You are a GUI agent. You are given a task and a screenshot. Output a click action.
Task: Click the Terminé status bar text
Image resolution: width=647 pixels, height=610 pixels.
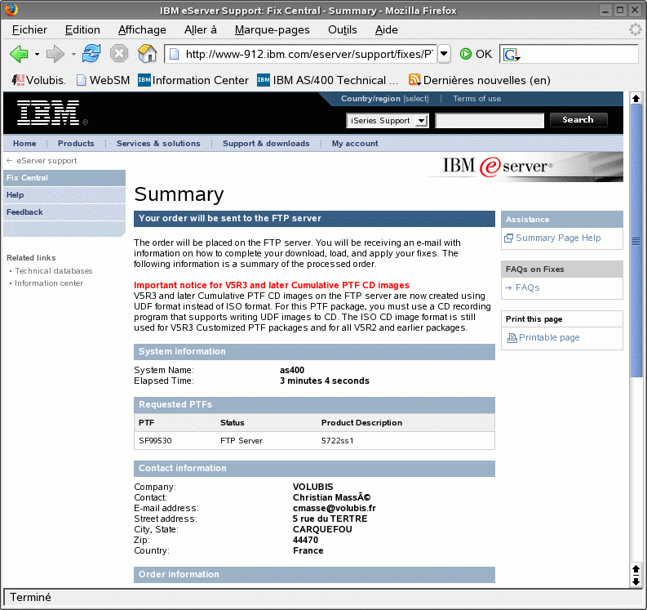(x=30, y=597)
